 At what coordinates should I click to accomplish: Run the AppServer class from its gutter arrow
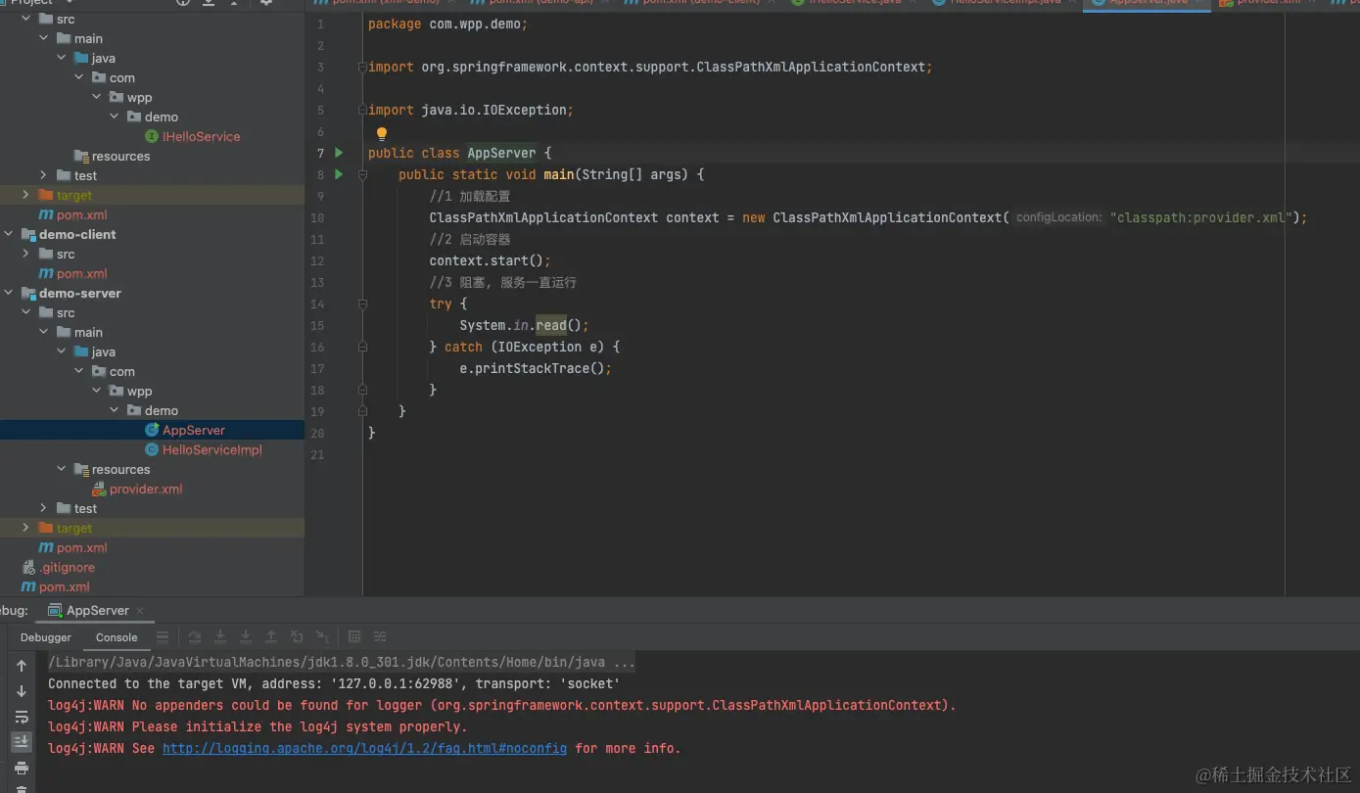pos(339,153)
